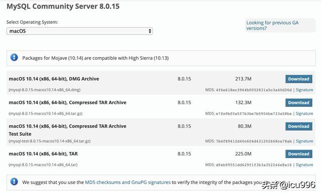Select MD5 hash starting with e7fe9bf0
Screen dimensions: 321x195
[x=254, y=114]
